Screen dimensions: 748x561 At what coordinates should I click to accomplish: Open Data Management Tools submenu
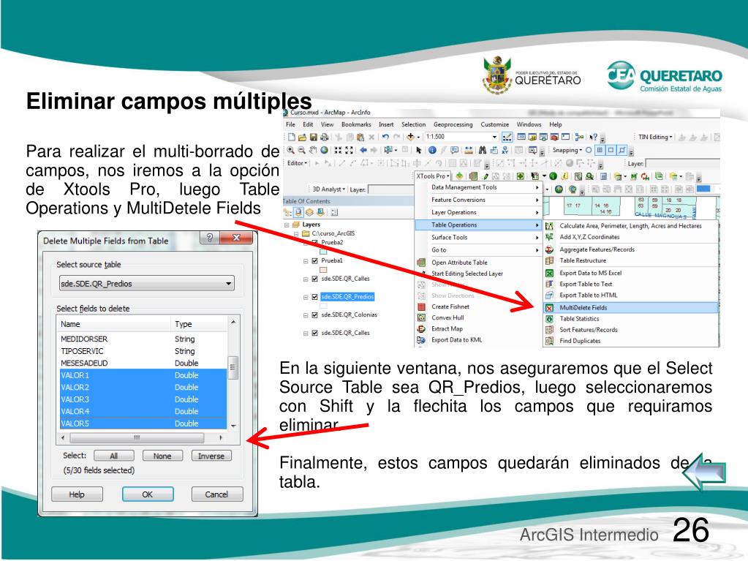pos(478,187)
